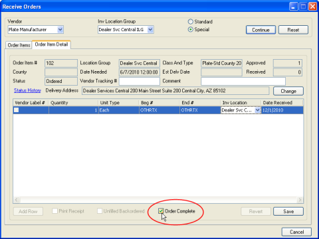Click the Cancel button
This screenshot has width=319, height=239.
pyautogui.click(x=296, y=232)
